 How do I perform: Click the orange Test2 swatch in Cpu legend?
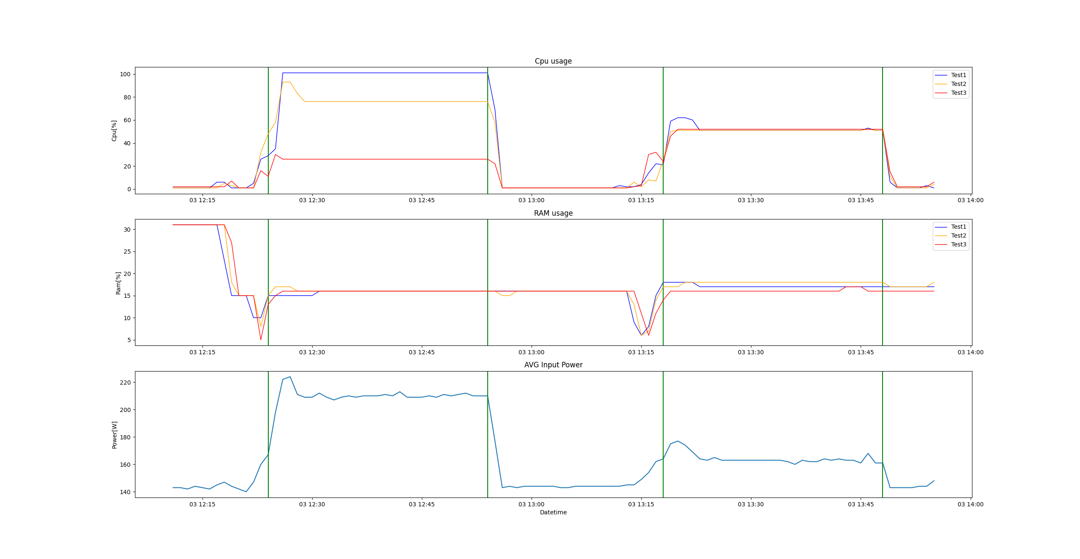click(941, 84)
